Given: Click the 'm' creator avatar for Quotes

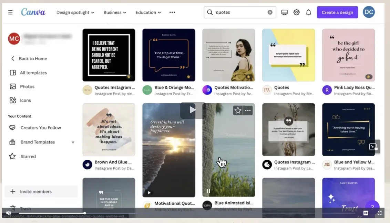Looking at the screenshot, I should 267,90.
